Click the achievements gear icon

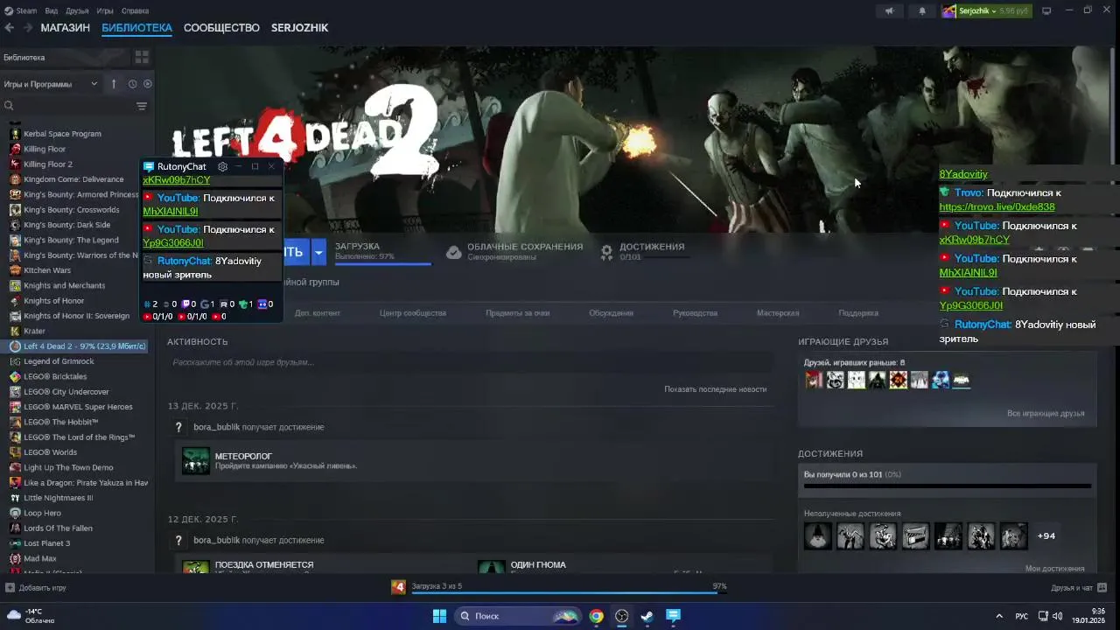pyautogui.click(x=606, y=252)
